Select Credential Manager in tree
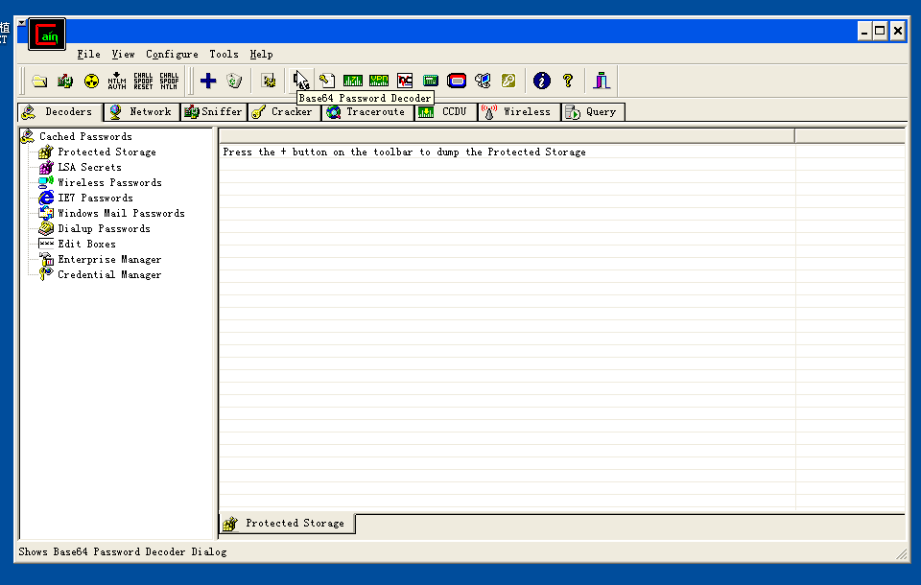921x585 pixels. point(109,273)
